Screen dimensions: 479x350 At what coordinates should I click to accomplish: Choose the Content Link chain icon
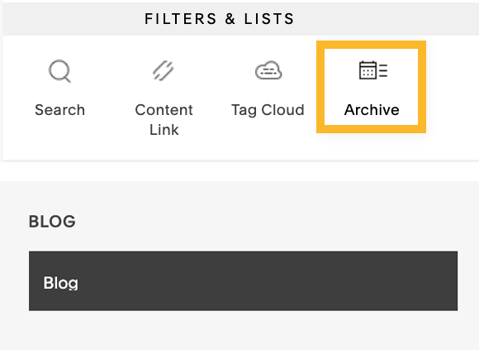click(x=164, y=70)
